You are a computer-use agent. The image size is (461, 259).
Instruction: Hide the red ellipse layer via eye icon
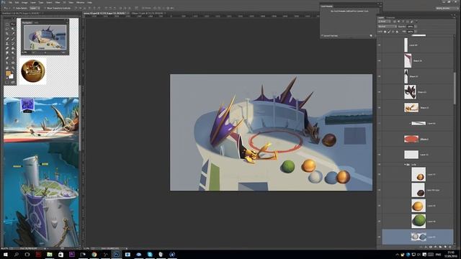click(380, 139)
